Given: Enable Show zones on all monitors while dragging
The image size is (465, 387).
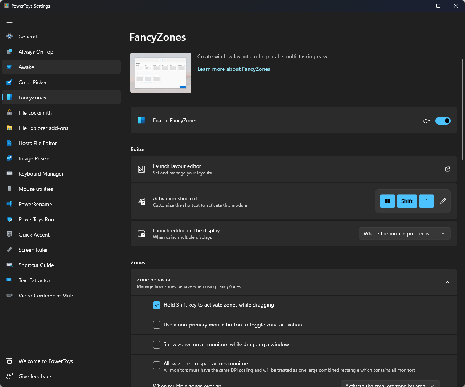Looking at the screenshot, I should (157, 344).
